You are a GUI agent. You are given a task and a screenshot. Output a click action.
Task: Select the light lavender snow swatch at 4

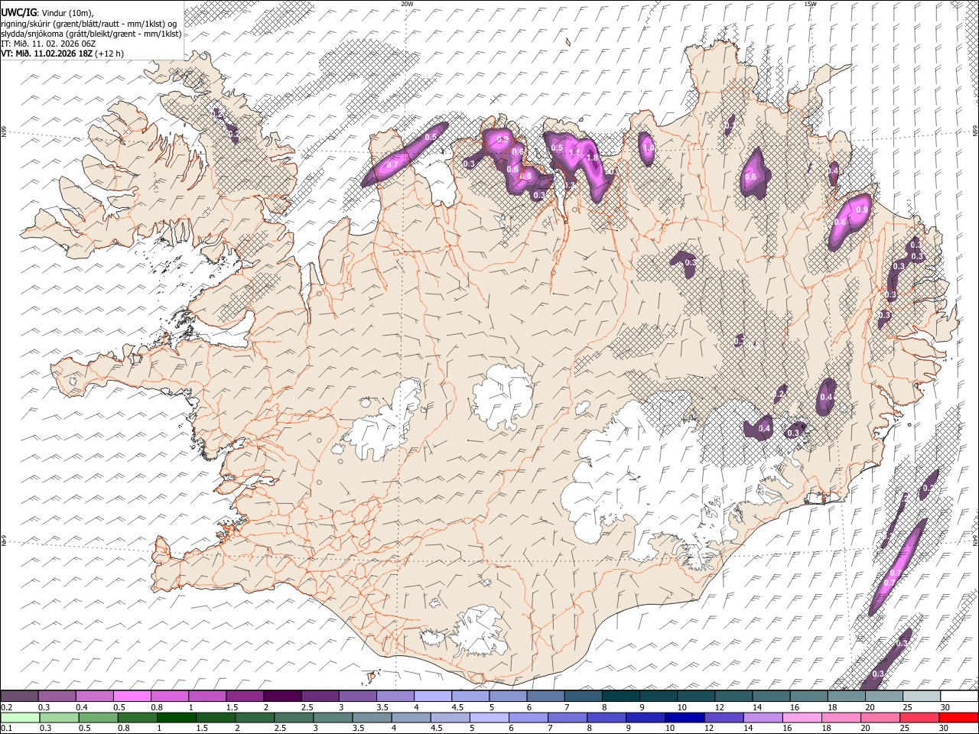[x=431, y=696]
